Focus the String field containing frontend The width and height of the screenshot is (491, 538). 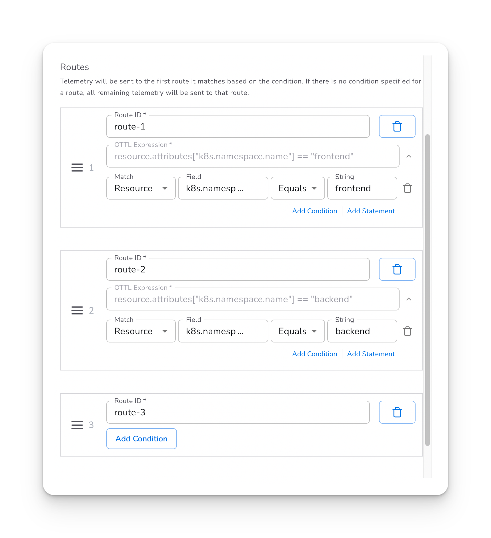click(x=362, y=188)
